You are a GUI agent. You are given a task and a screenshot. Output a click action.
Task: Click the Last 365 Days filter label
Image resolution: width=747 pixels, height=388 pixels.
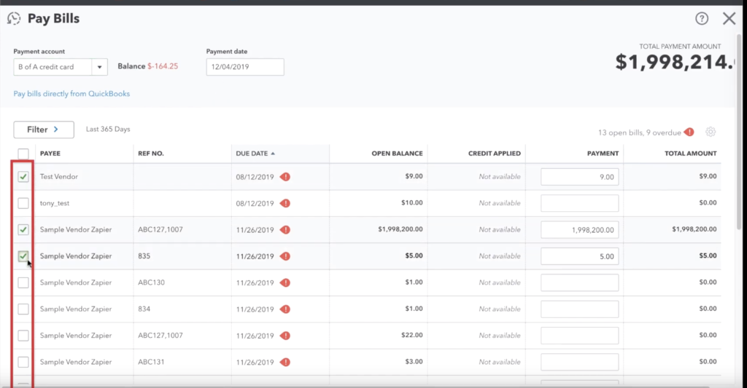pyautogui.click(x=108, y=130)
